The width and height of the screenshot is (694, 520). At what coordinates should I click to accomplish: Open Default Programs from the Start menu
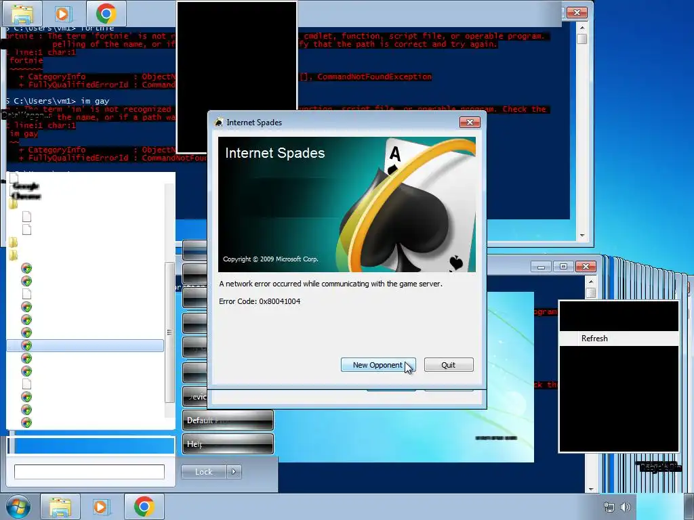pos(228,420)
